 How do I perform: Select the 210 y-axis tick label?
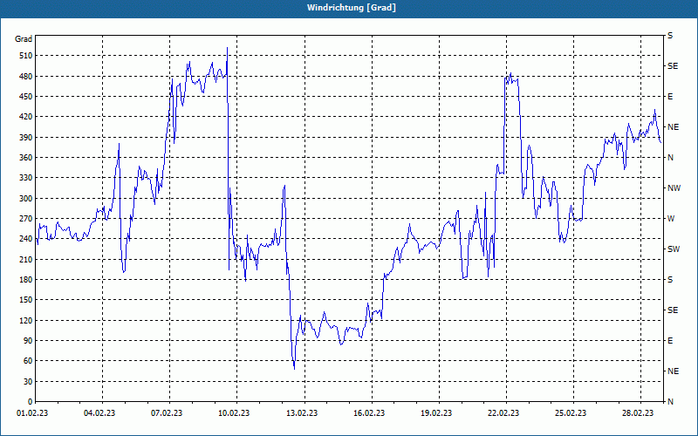point(26,259)
